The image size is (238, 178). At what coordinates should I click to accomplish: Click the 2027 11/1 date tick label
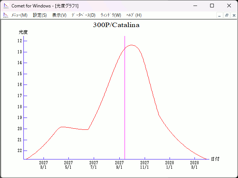(144, 165)
